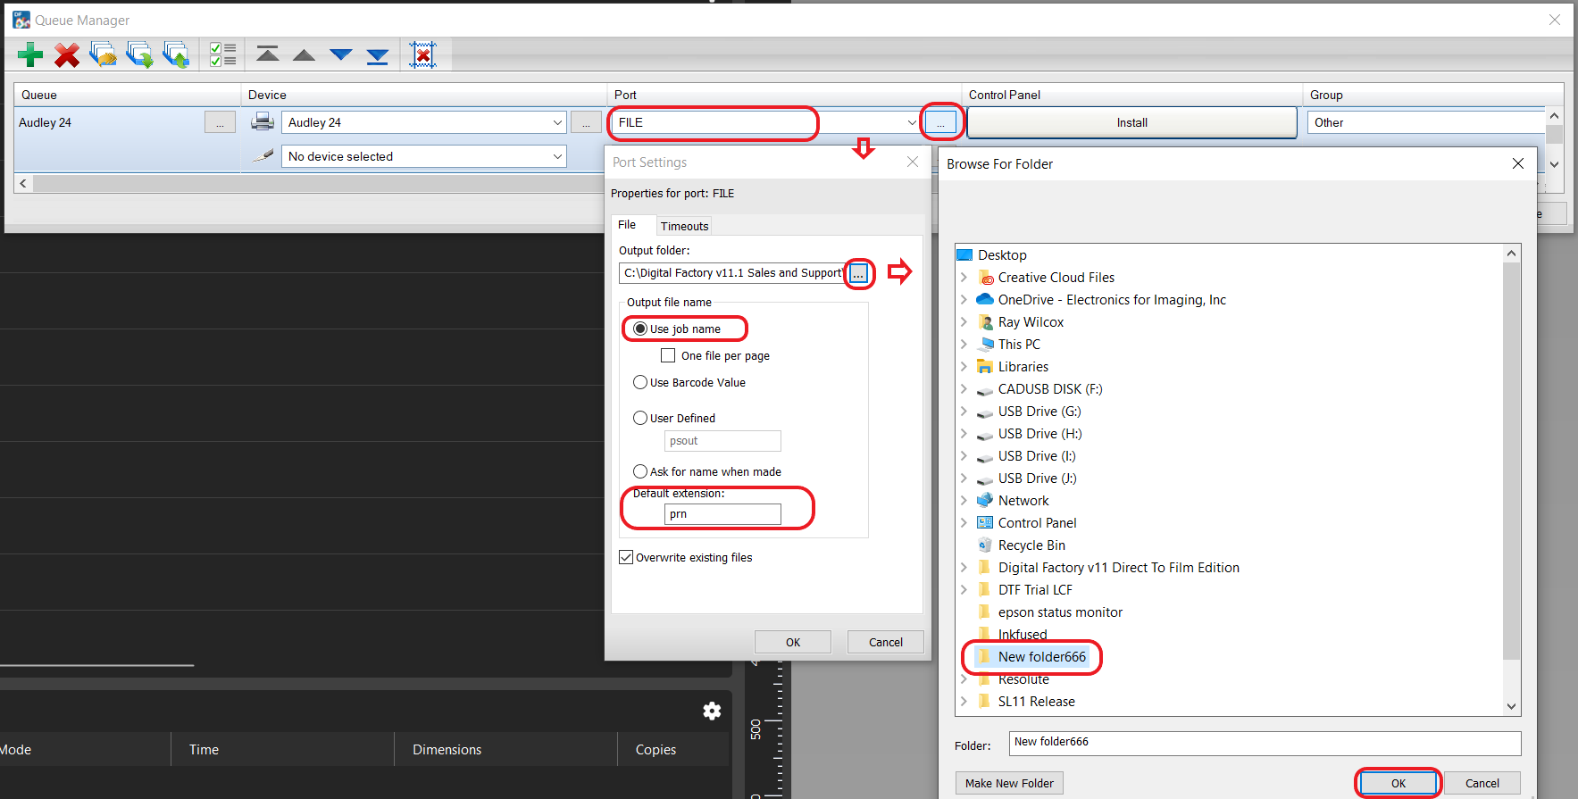Image resolution: width=1578 pixels, height=799 pixels.
Task: Expand the This PC node
Action: pyautogui.click(x=964, y=344)
